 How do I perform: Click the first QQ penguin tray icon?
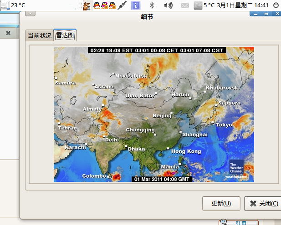(97, 5)
